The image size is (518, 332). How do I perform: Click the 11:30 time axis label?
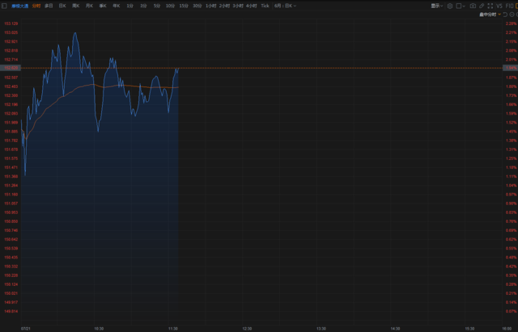click(x=173, y=329)
